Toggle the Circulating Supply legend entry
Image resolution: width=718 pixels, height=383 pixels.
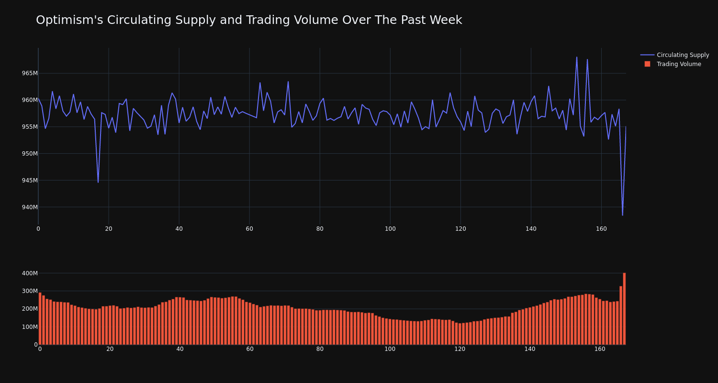click(674, 55)
